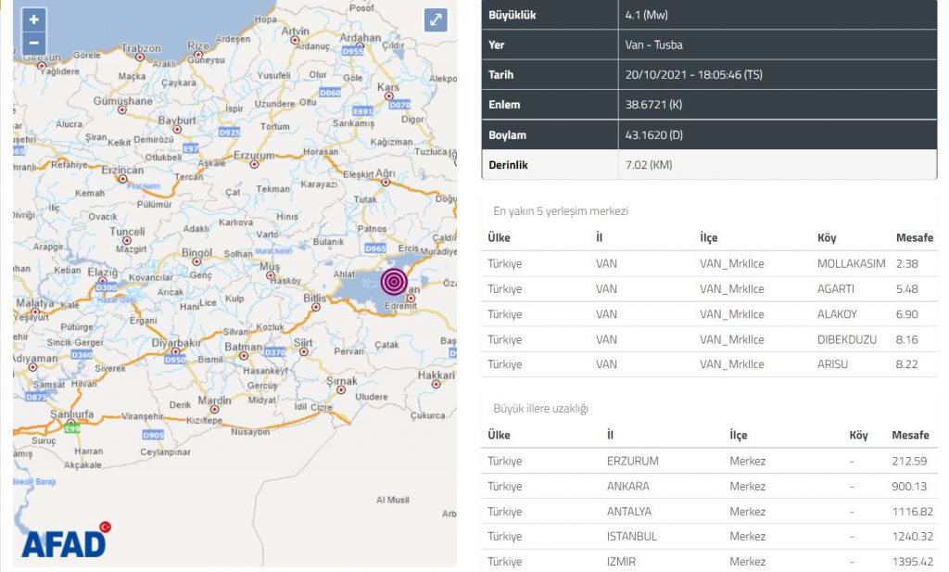Click the E99 road shield near Şanlıurfa
949x572 pixels.
coord(71,426)
